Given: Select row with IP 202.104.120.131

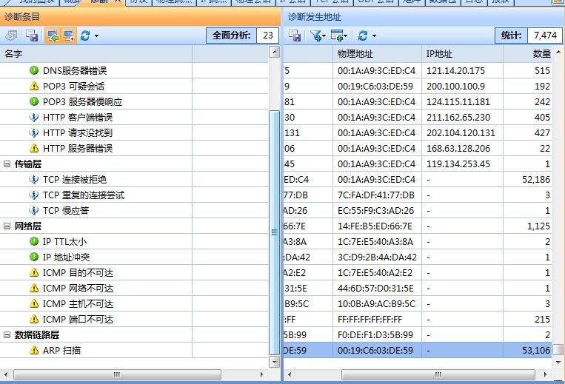Looking at the screenshot, I should pyautogui.click(x=418, y=132).
